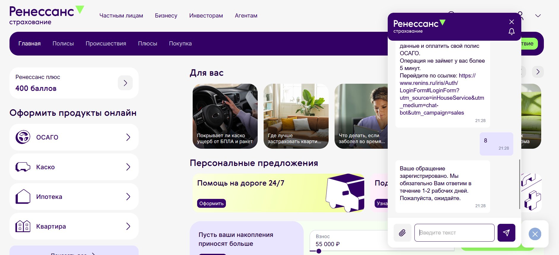This screenshot has height=255, width=559.
Task: Select the Каско product label
Action: point(45,167)
